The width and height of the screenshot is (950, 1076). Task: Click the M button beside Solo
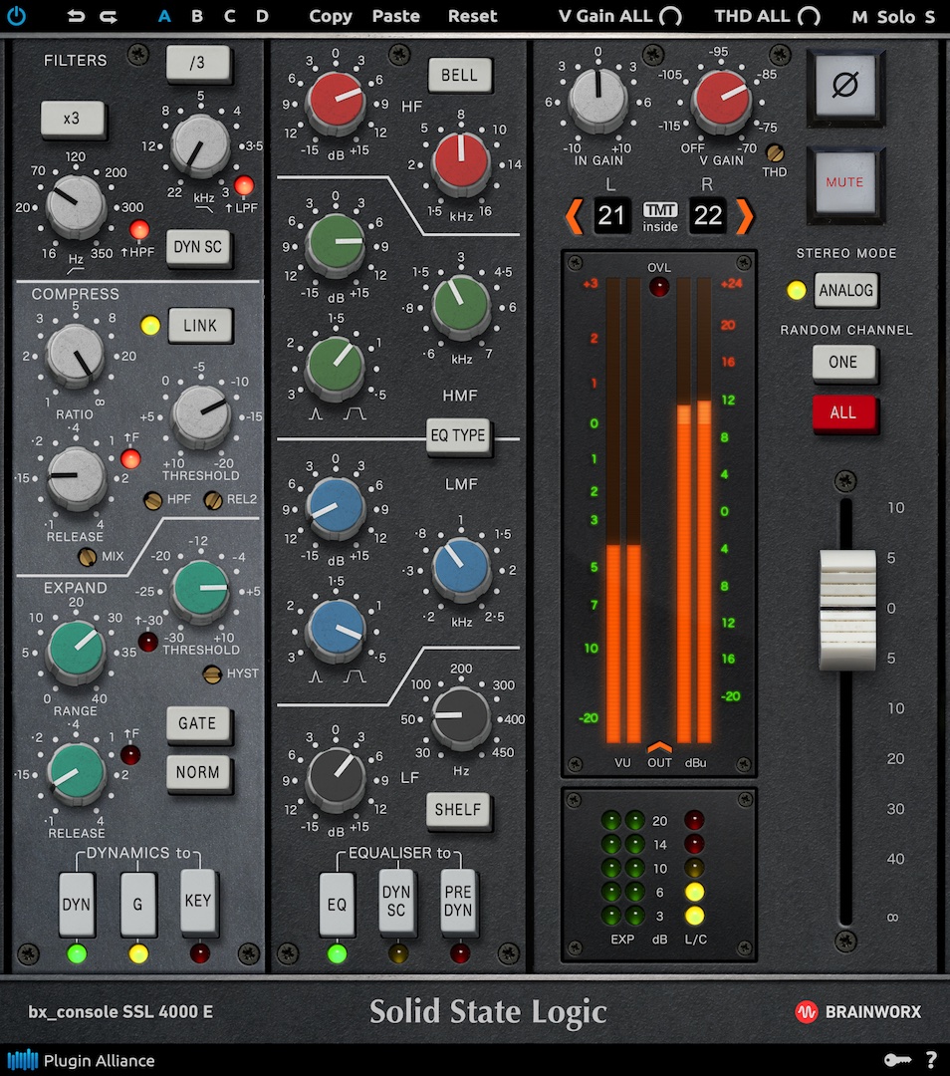[859, 17]
